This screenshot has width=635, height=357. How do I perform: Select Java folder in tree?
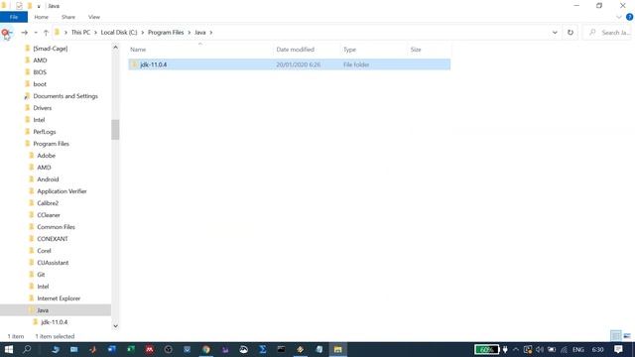pos(43,310)
